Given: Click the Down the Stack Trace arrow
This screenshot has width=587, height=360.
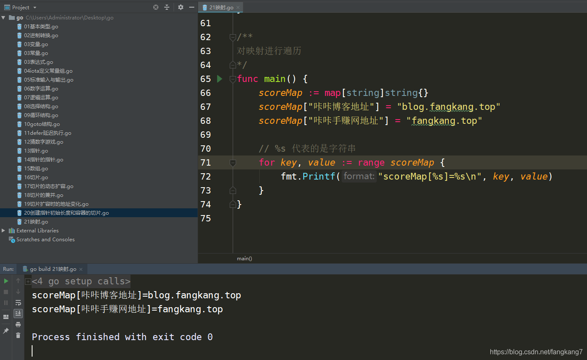Looking at the screenshot, I should pos(18,292).
